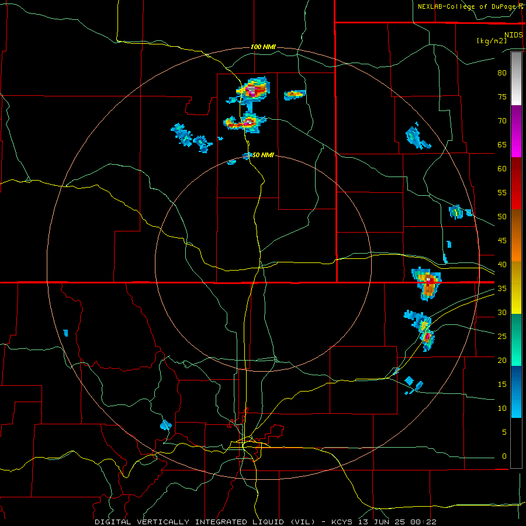Click "DIGITAL VERTICALLY INTEGRATED LIQUID" title words
Screen dimensions: 526x526
point(190,522)
